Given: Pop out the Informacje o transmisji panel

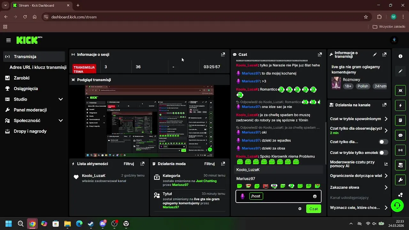Looking at the screenshot, I should point(384,55).
